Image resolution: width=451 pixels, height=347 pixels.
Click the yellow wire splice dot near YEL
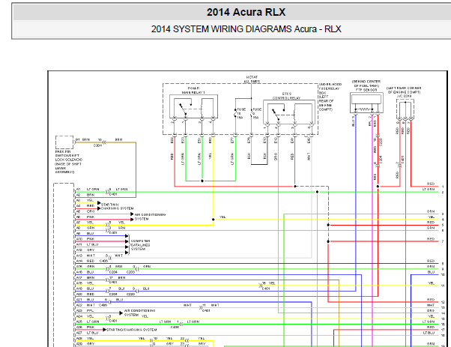tap(213, 220)
